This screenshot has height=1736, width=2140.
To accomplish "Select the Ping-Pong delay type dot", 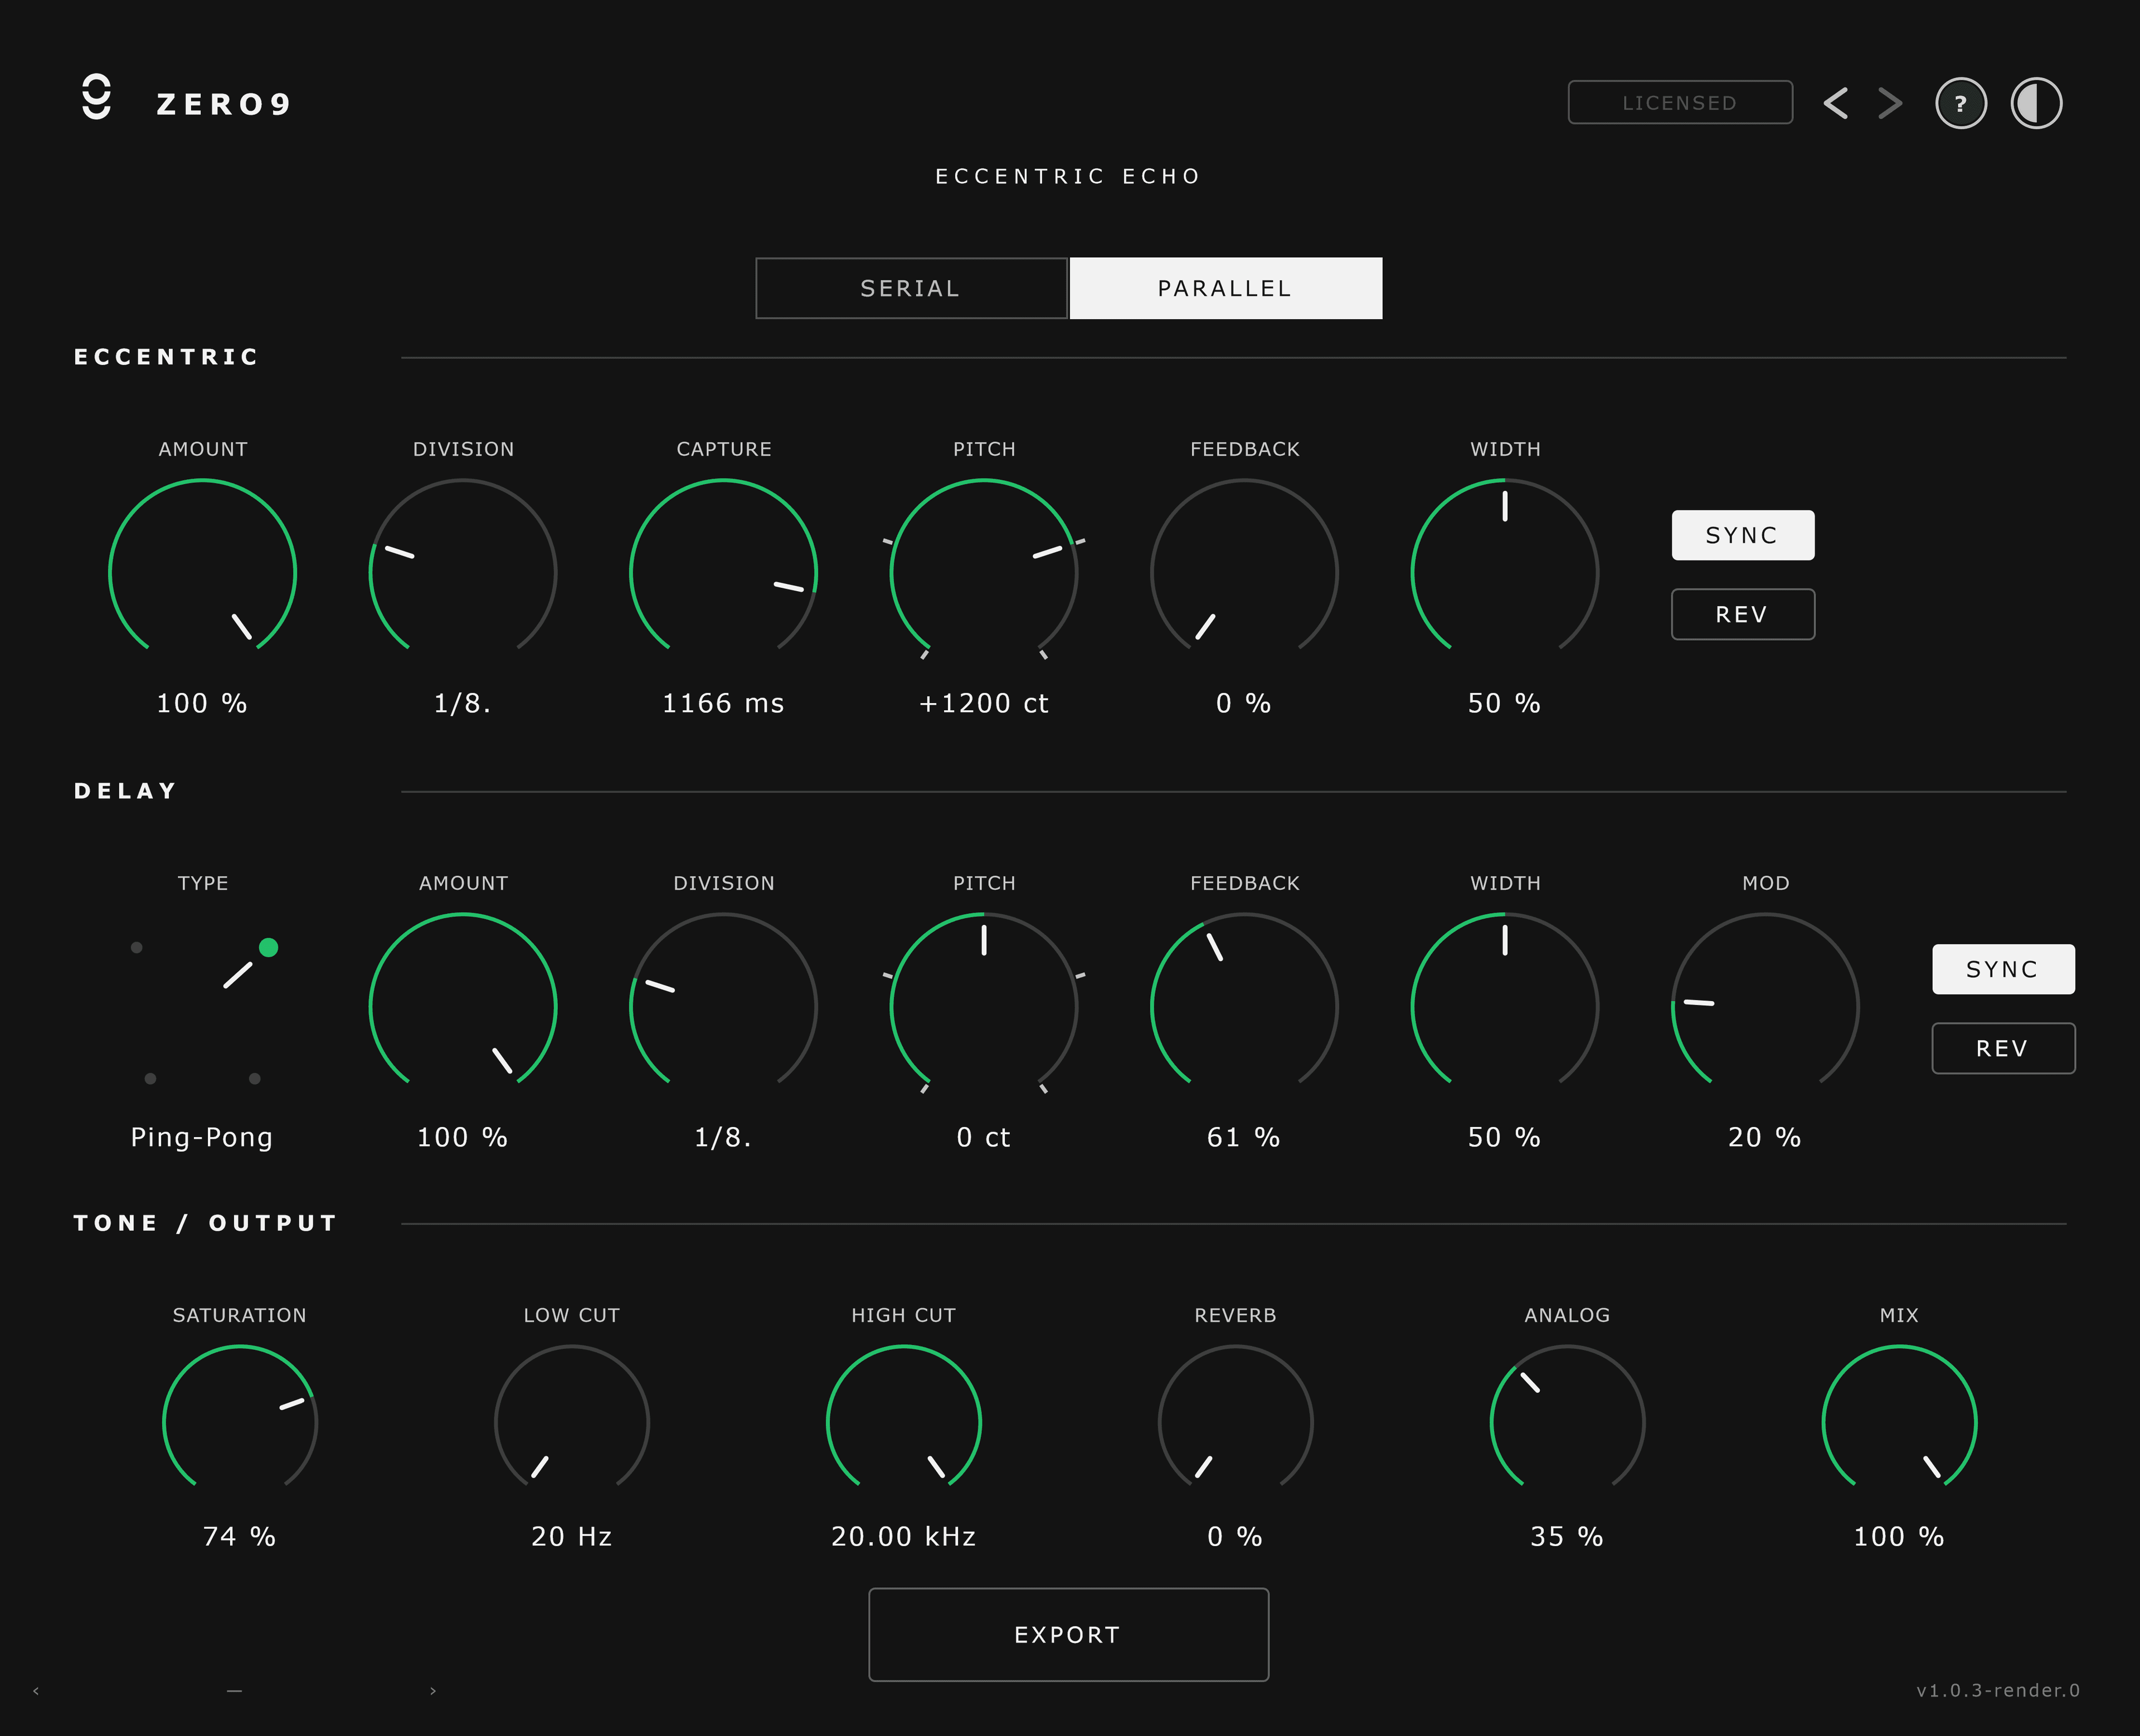I will [x=268, y=947].
